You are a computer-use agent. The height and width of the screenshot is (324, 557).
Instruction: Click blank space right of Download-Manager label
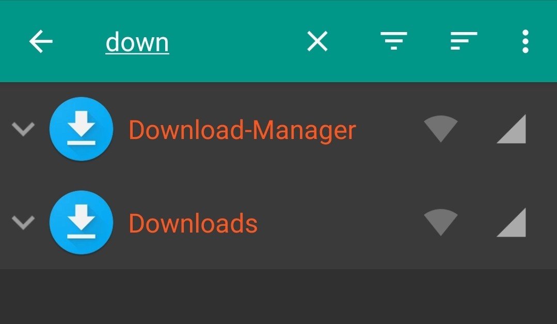pos(389,129)
